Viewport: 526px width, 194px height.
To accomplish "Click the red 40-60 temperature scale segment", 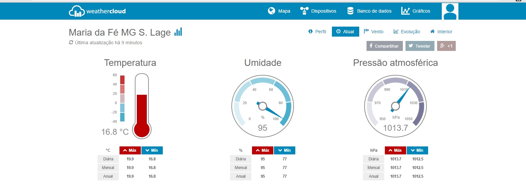I will pyautogui.click(x=122, y=80).
